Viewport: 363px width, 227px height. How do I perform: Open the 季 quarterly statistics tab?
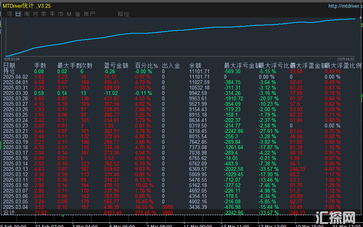(x=44, y=14)
